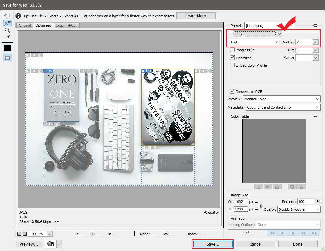Screen dimensions: 325x251
Task: Click the Quality value field
Action: (304, 42)
